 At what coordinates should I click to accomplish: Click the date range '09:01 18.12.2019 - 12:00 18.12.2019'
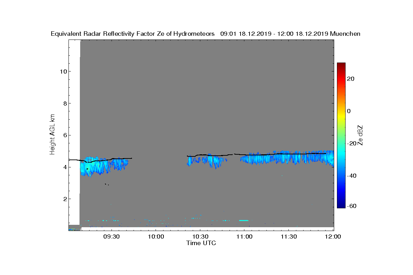(x=274, y=34)
